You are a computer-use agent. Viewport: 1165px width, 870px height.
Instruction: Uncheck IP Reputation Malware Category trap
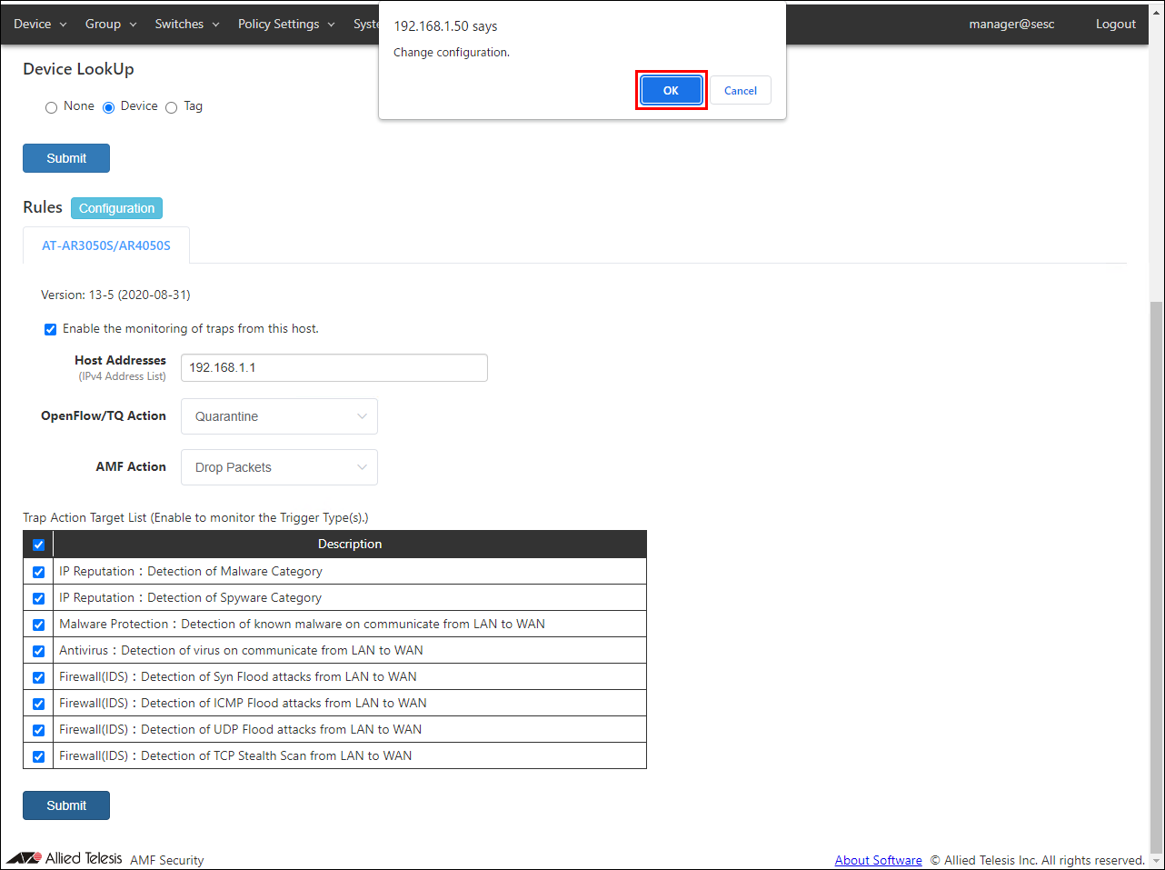tap(38, 572)
